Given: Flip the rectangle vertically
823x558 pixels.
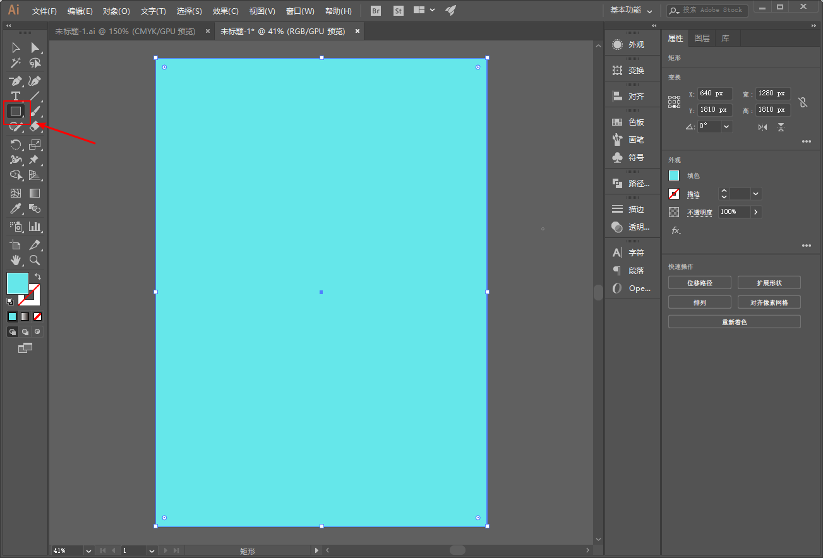Looking at the screenshot, I should click(x=781, y=127).
